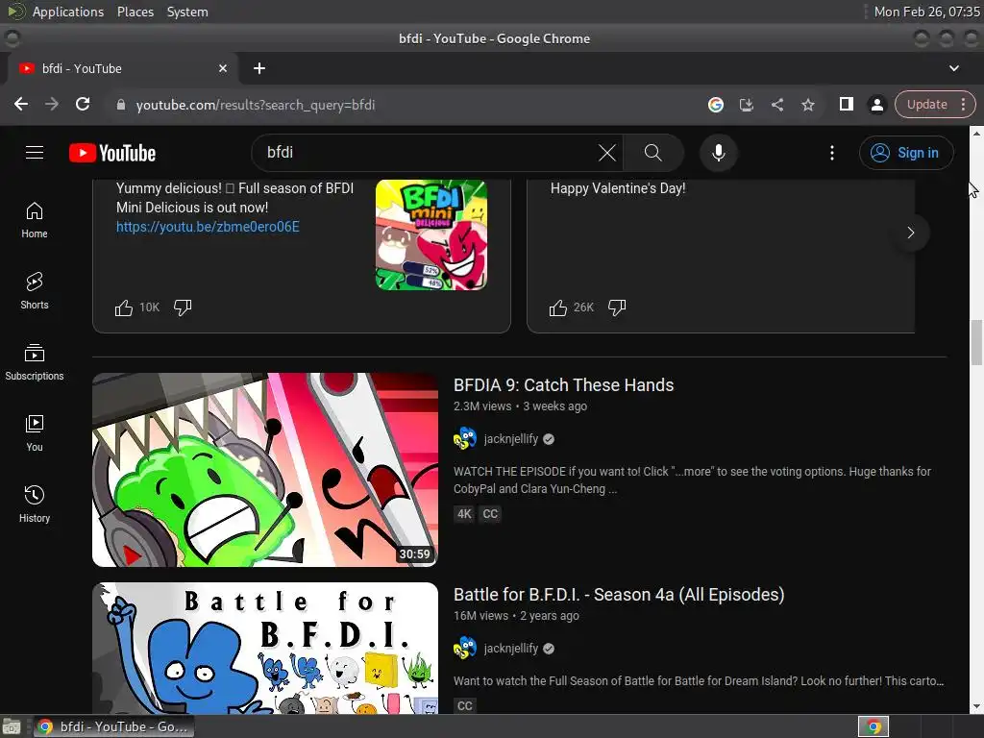
Task: Show next community posts with chevron
Action: (x=911, y=233)
